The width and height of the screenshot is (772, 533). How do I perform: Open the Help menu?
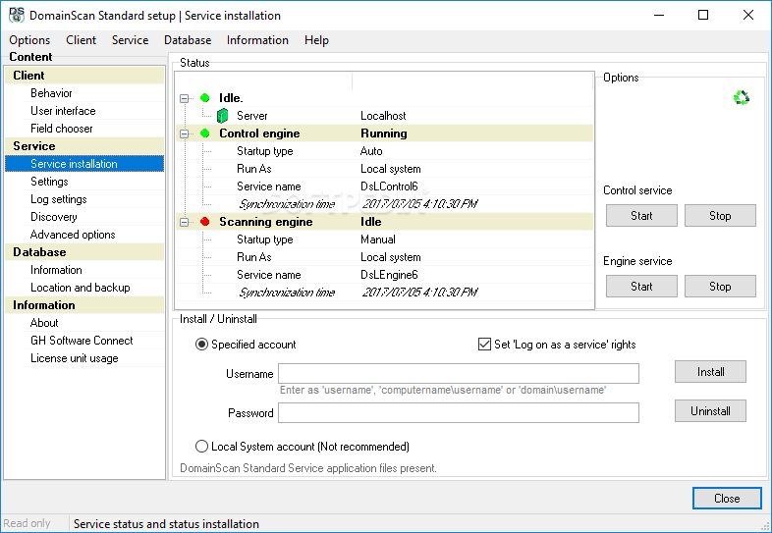point(316,40)
